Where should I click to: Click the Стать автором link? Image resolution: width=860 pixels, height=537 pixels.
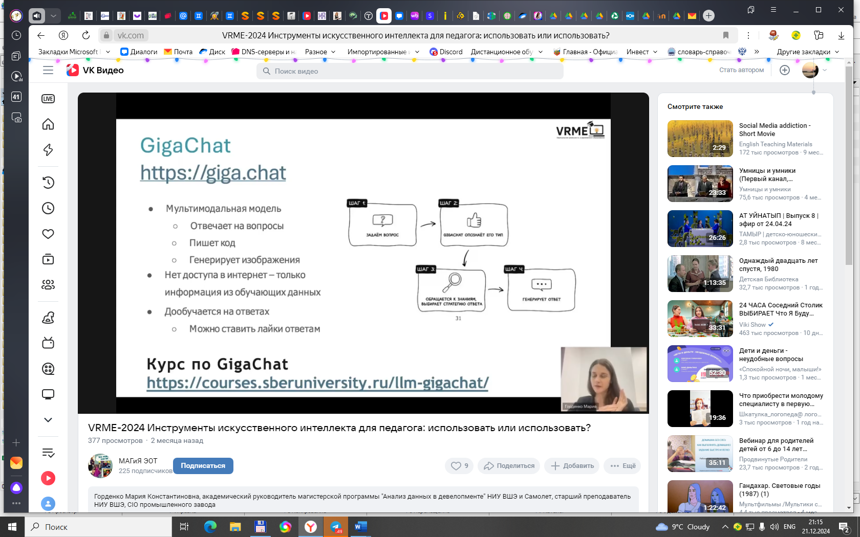tap(741, 70)
